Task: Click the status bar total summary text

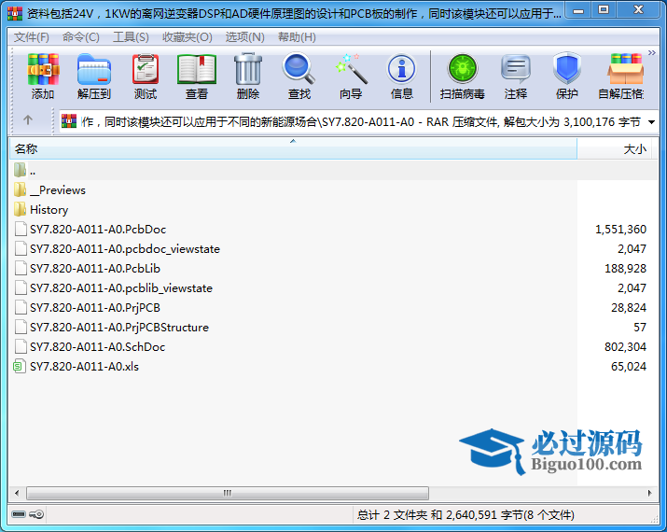Action: point(466,515)
